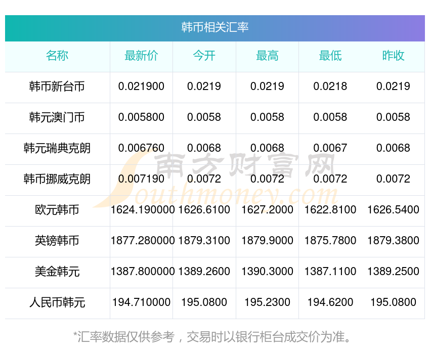
Task: Click the row name 英镑韩币
Action: [57, 241]
